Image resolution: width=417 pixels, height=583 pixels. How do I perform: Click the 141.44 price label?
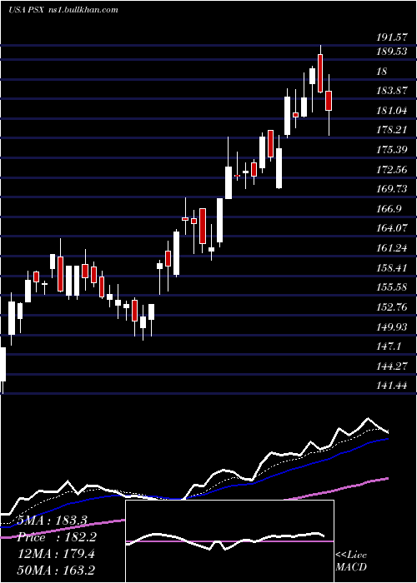pos(392,386)
